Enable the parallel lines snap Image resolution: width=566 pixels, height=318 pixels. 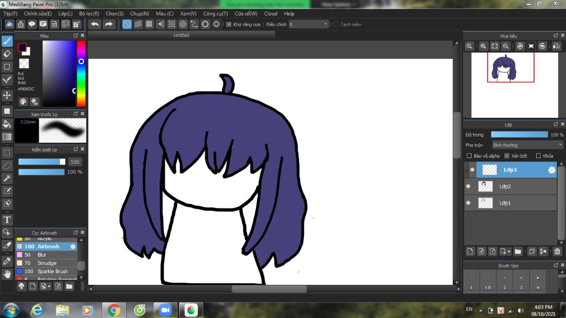[138, 24]
